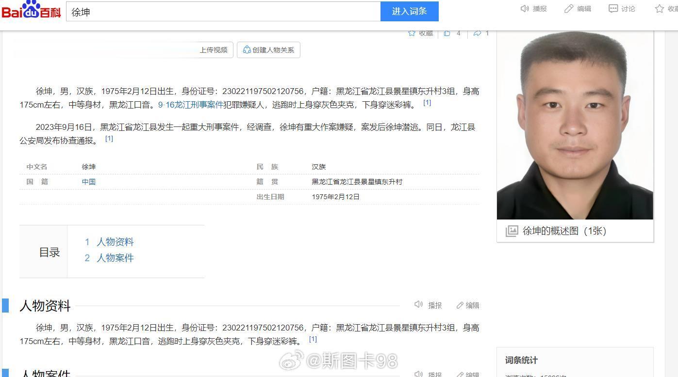Viewport: 678px width, 377px height.
Task: Click the 黑龙江省龙江县景星镇东升村 value
Action: tap(357, 182)
